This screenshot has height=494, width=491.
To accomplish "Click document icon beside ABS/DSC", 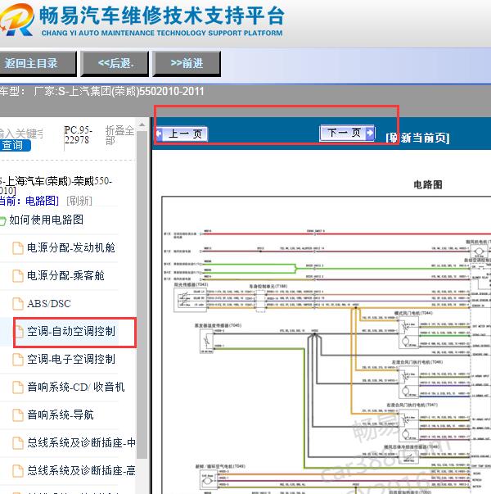I will click(18, 304).
